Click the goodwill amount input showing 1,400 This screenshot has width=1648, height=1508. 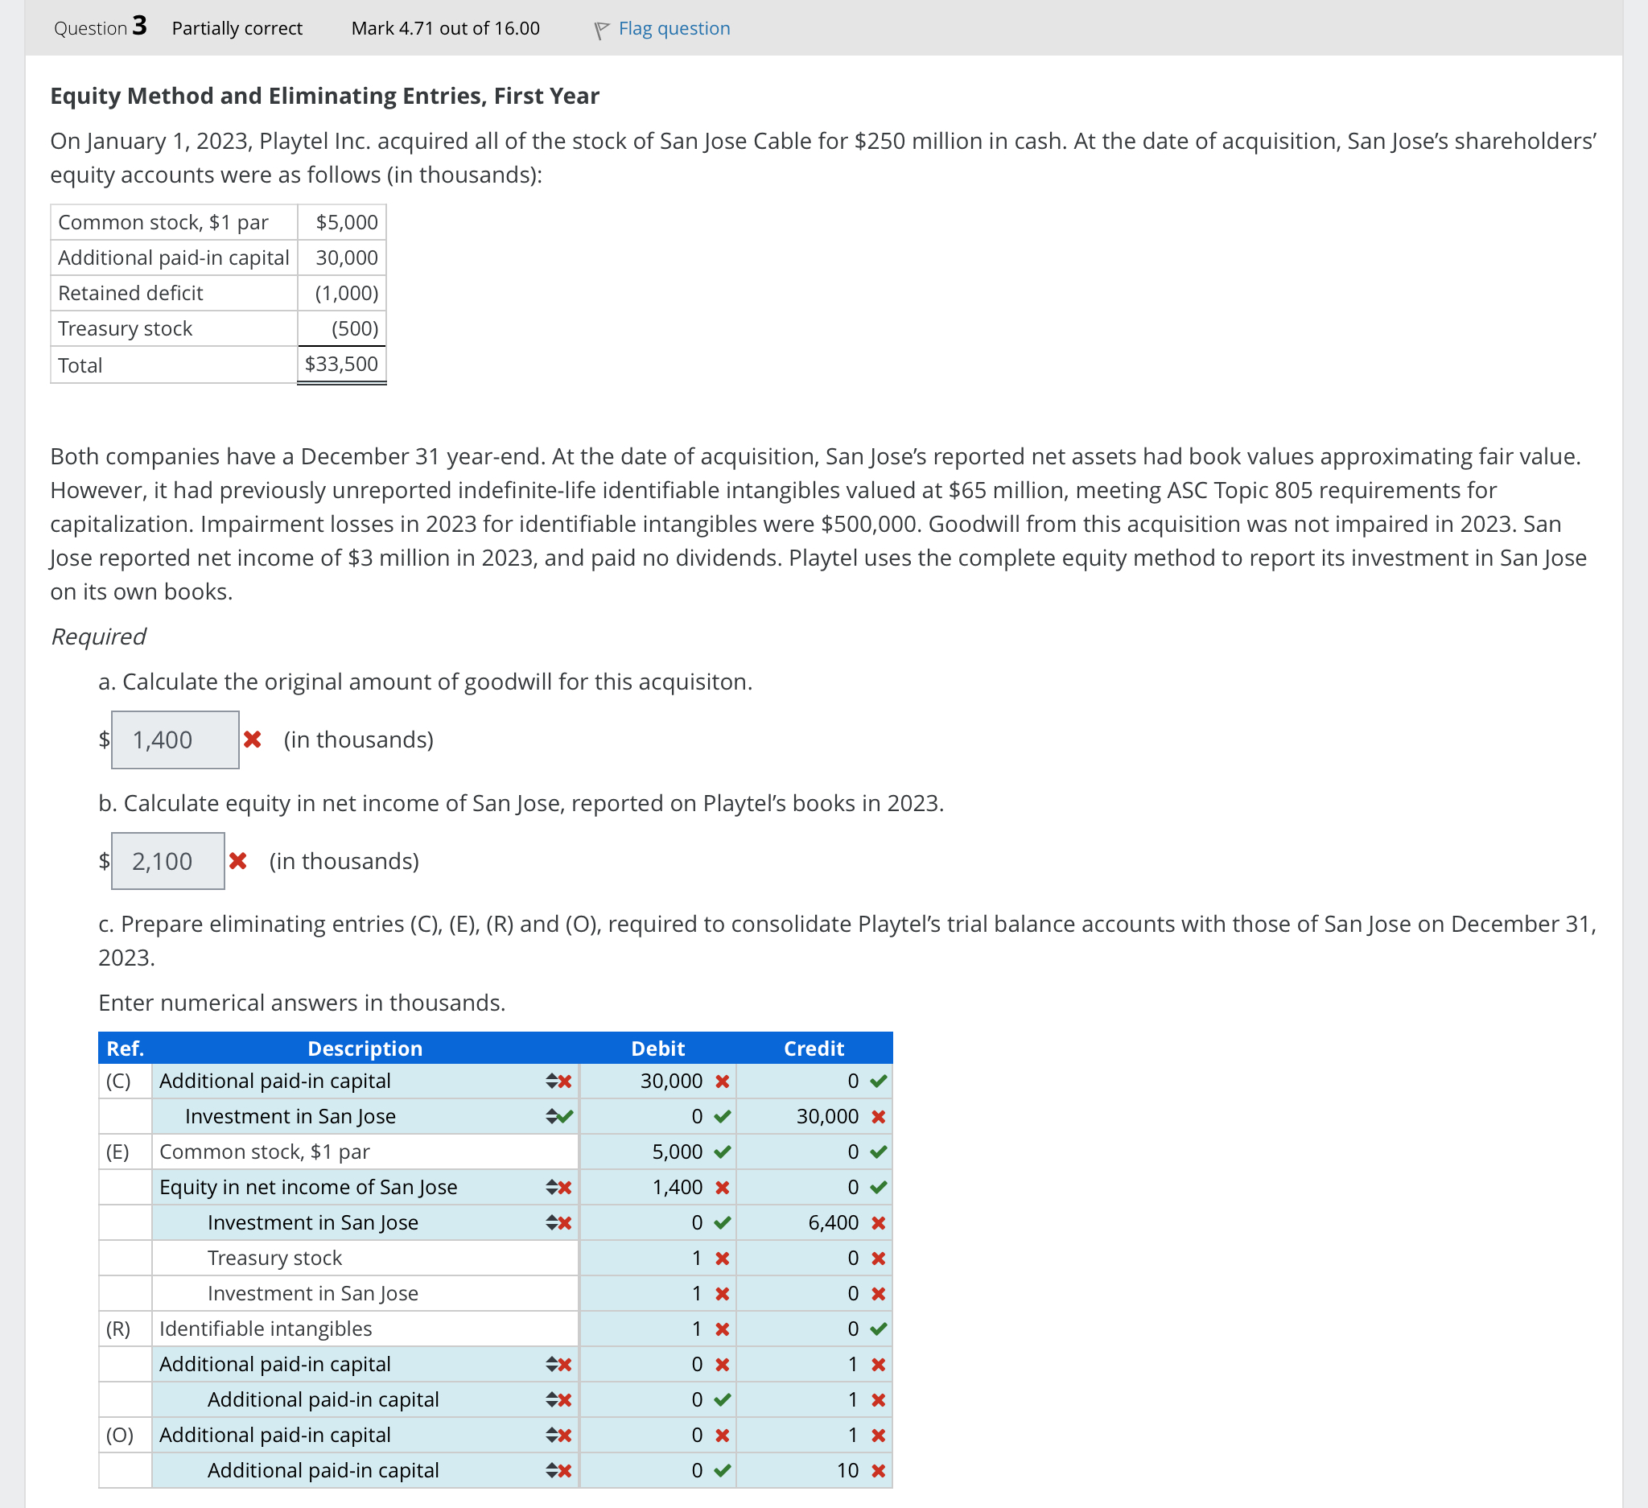point(175,740)
